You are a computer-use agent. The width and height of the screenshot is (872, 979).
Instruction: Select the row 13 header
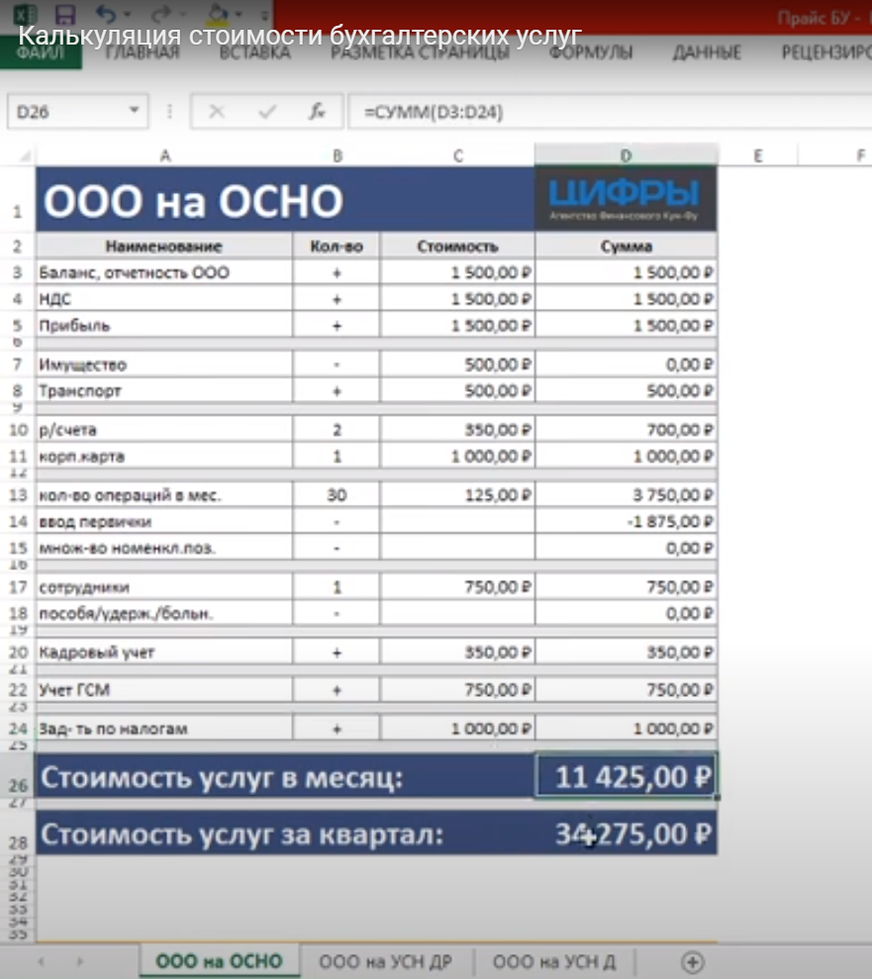(x=18, y=495)
